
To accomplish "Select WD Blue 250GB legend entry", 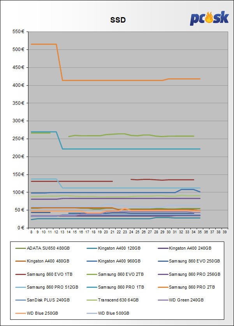I will point(37,313).
